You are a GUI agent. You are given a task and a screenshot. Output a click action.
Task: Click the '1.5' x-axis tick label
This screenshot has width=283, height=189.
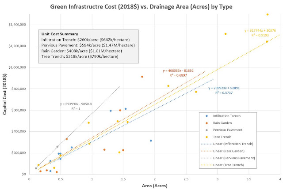tap(123, 179)
